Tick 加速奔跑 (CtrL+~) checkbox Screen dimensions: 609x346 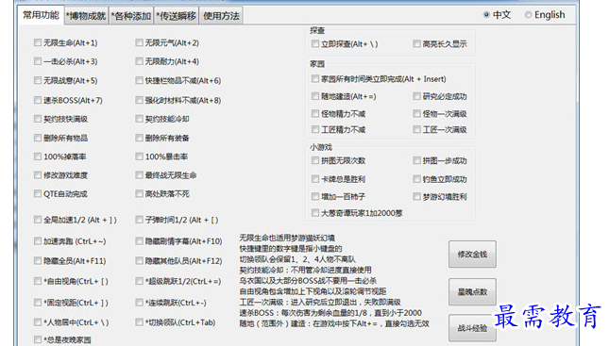38,241
